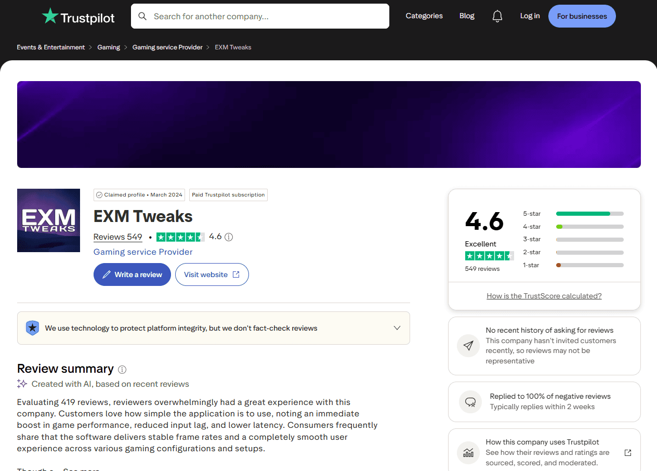Open the Reviews 549 link
657x471 pixels.
point(118,237)
